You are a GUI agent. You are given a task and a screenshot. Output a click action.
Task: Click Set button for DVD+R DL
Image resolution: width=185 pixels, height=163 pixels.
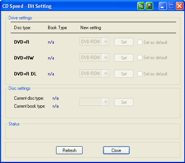[124, 74]
